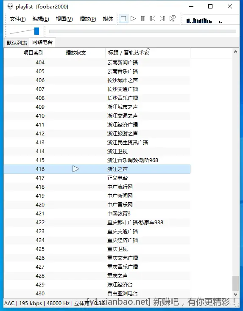Switch to the 默认列表 playlist tab
Viewport: 243px width, 311px height.
(17, 43)
